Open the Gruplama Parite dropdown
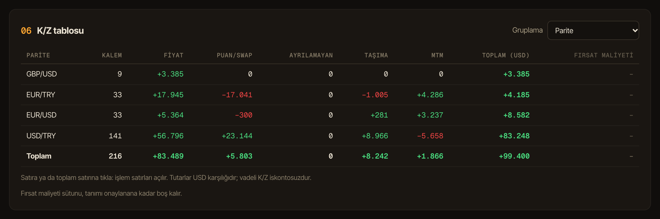The width and height of the screenshot is (660, 219). (593, 30)
